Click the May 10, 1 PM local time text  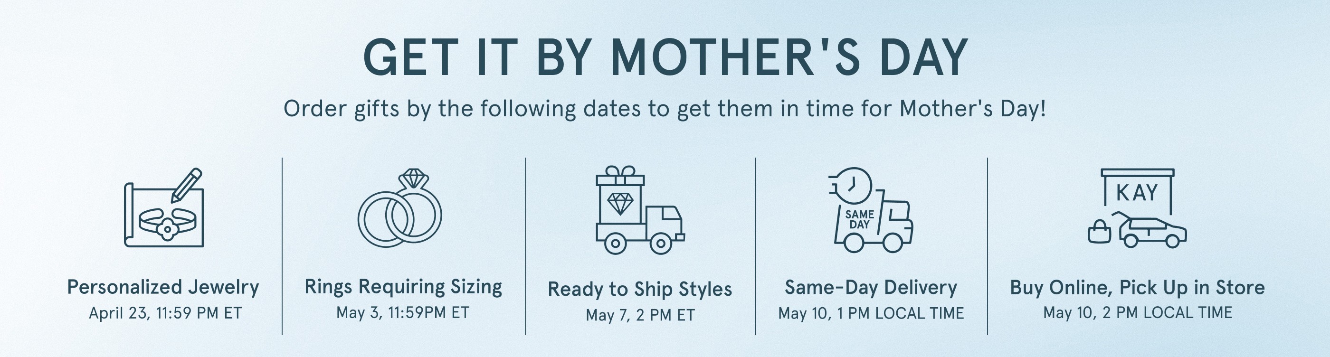point(871,313)
